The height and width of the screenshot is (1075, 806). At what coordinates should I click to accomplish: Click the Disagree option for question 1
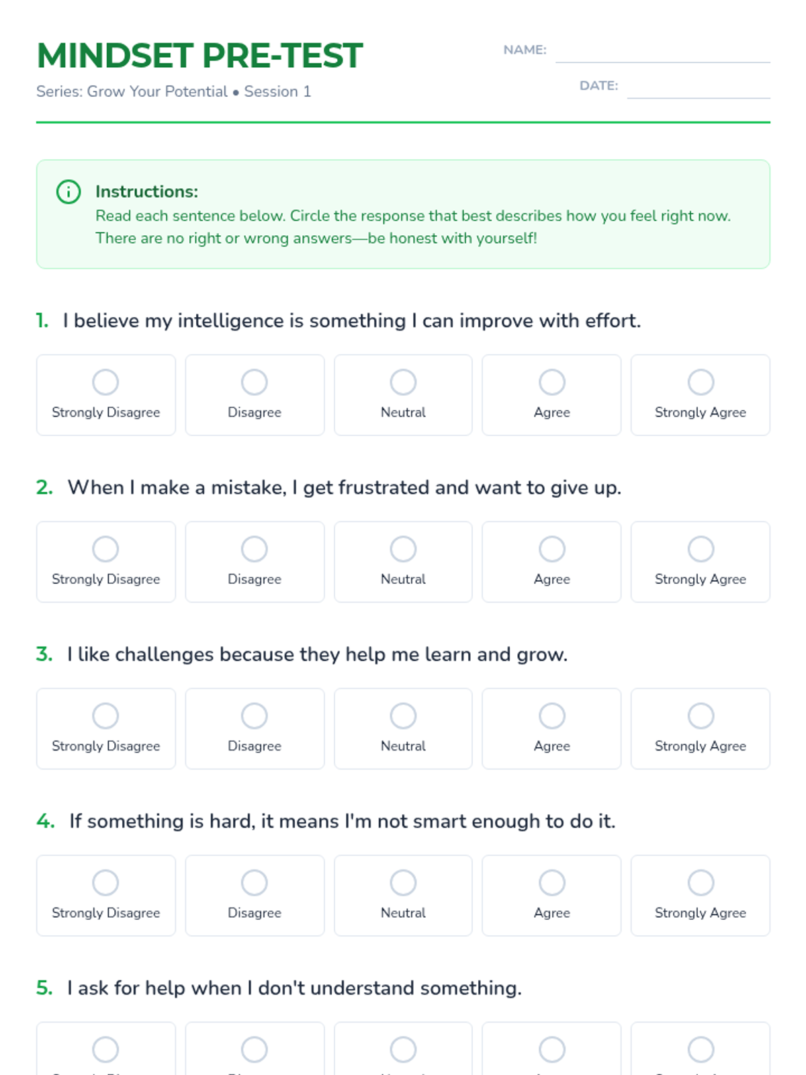pos(255,382)
